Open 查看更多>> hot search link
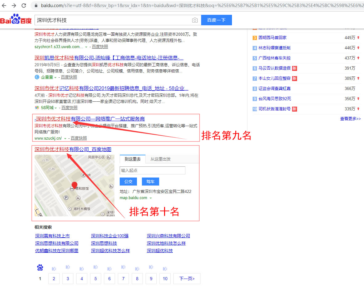Viewport: 364px width, 286px height. [x=350, y=119]
